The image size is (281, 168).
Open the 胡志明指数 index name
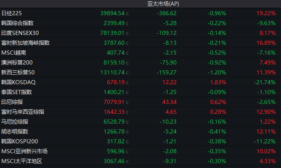tap(14, 131)
